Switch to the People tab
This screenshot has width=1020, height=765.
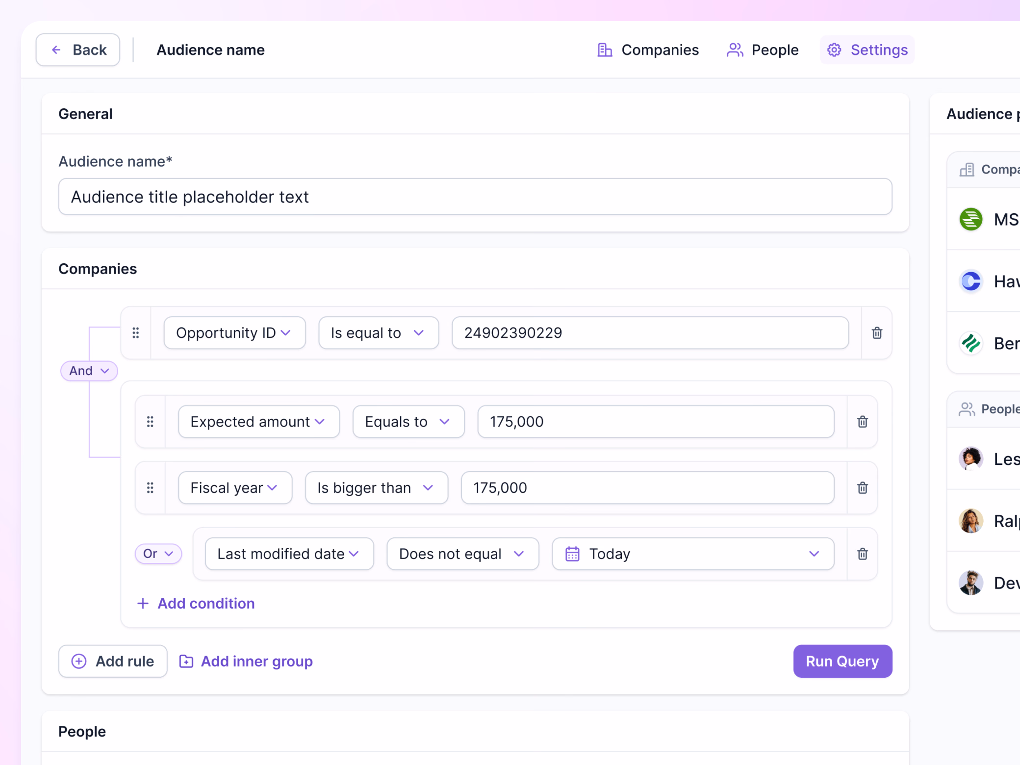coord(763,50)
